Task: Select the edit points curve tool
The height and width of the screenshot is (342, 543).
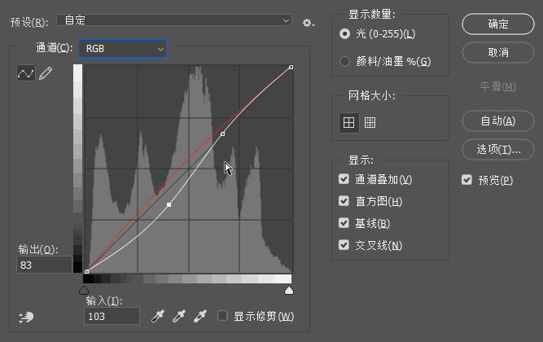Action: (26, 73)
